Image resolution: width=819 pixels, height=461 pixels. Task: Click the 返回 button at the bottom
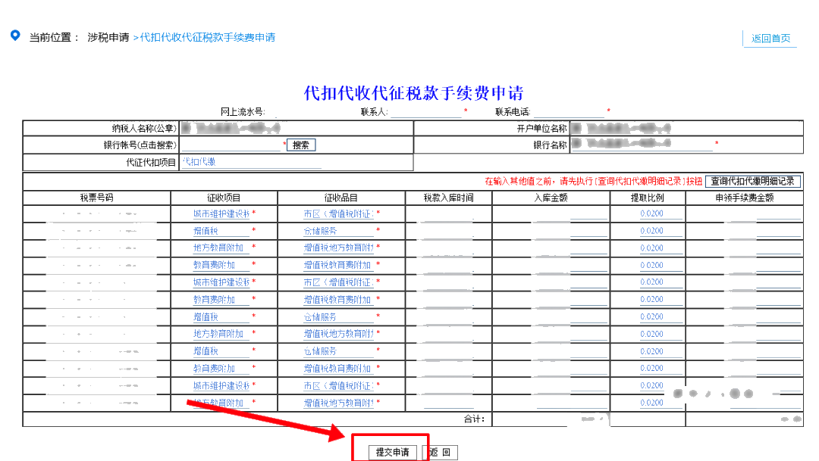pyautogui.click(x=440, y=452)
